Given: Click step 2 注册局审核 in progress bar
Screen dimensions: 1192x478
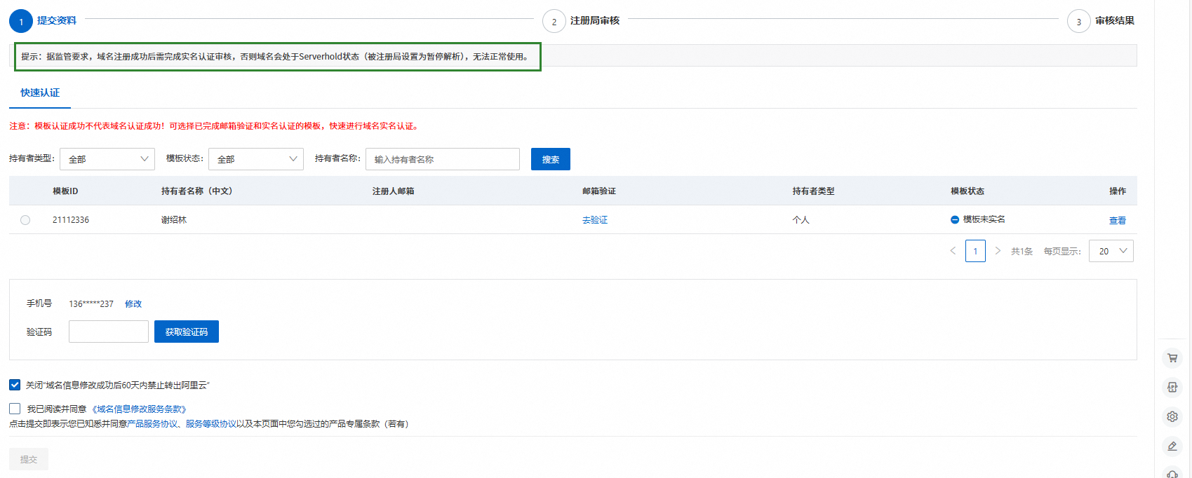Looking at the screenshot, I should 594,21.
